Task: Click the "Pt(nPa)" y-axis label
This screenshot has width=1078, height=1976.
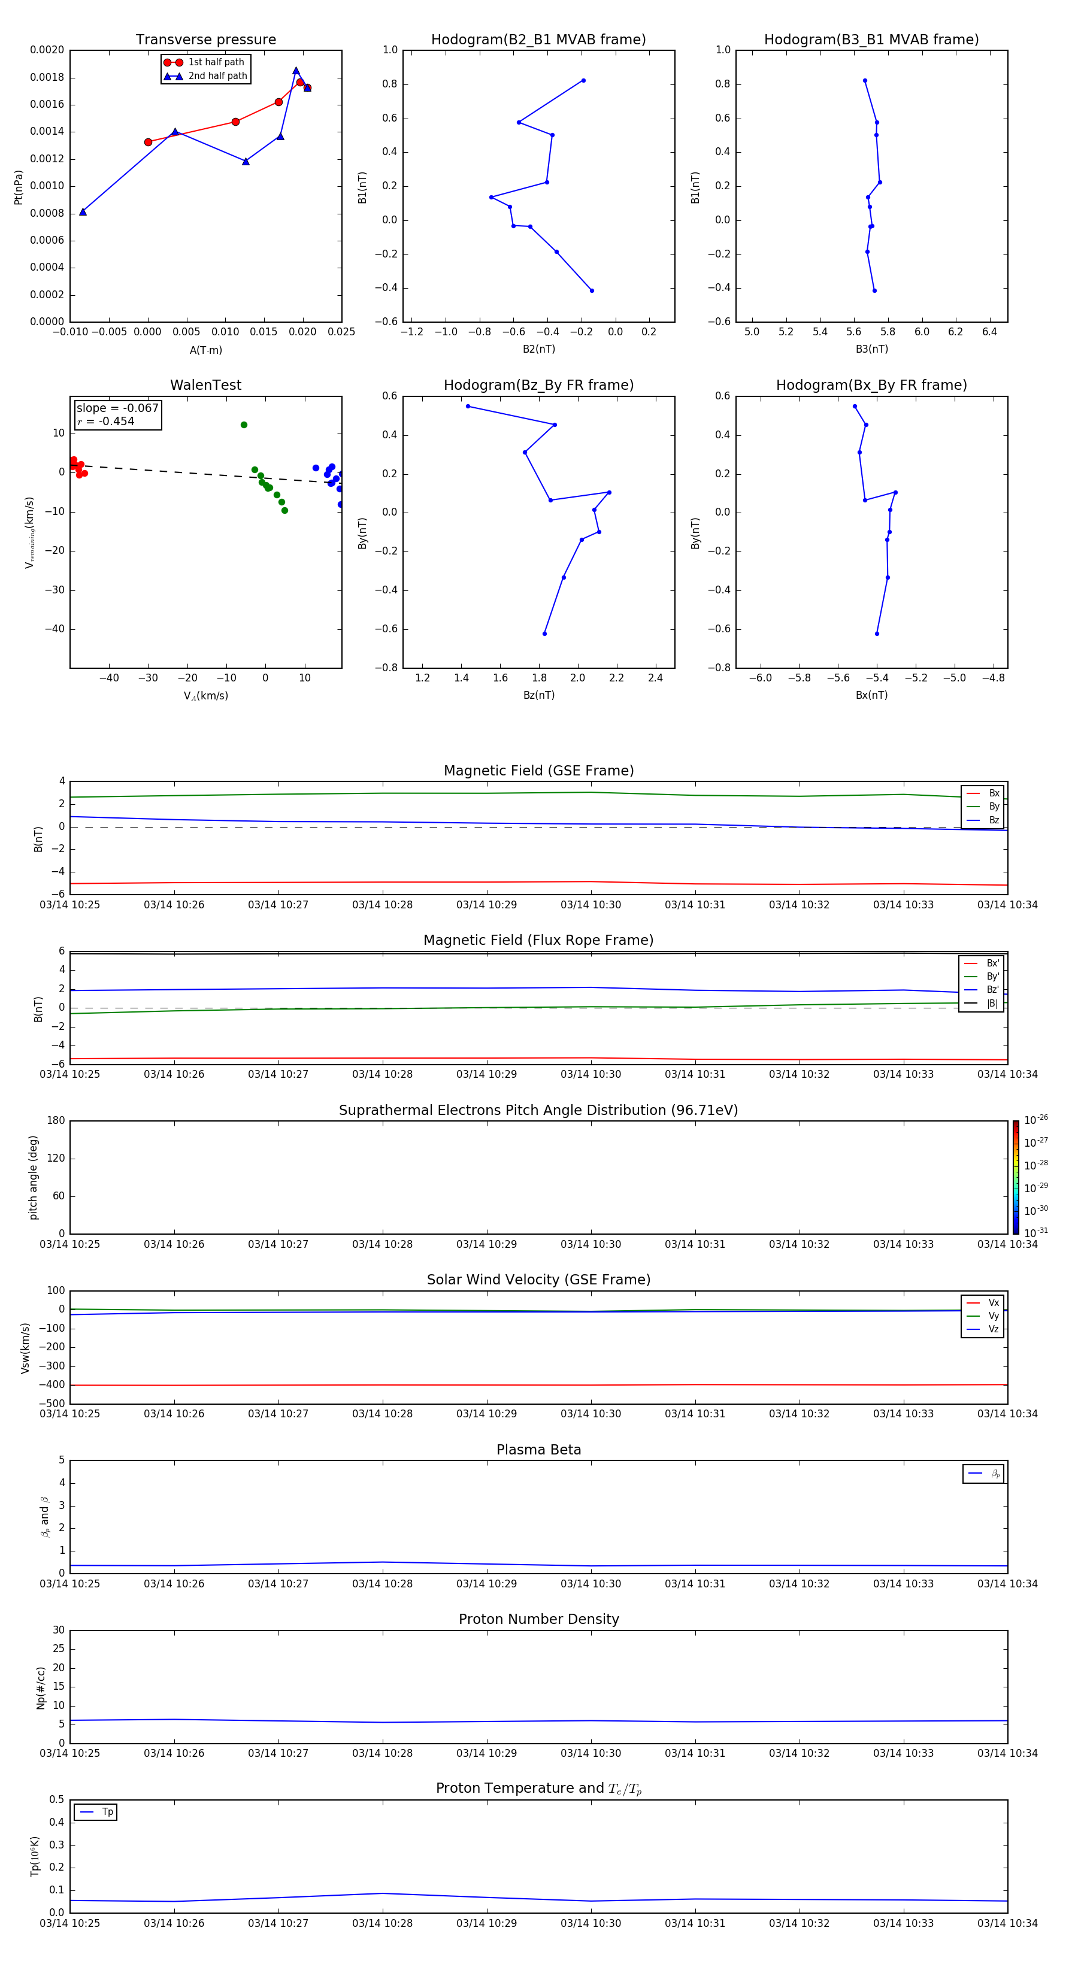Action: click(x=19, y=186)
